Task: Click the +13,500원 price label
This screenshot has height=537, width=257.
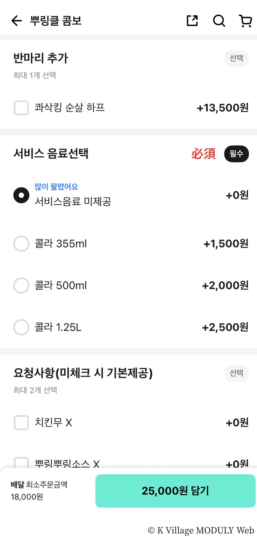Action: (x=223, y=108)
